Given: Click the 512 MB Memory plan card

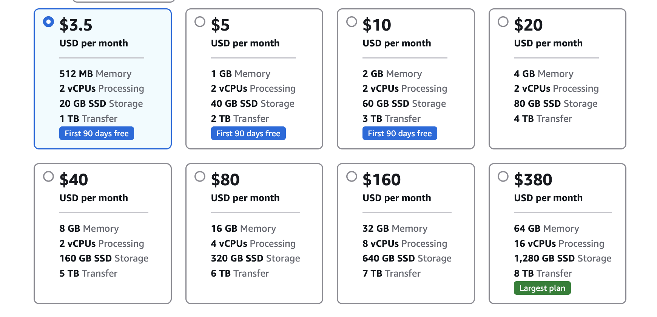Looking at the screenshot, I should coord(103,79).
